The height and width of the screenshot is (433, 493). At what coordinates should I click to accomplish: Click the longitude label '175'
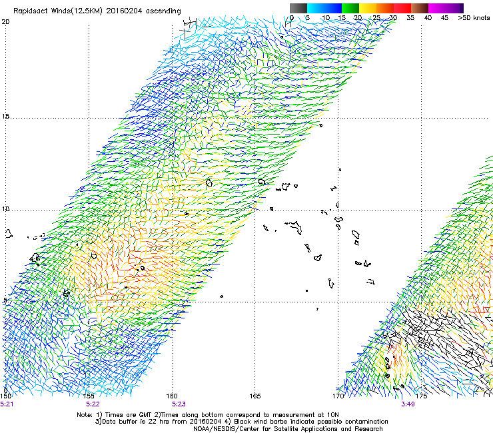point(421,396)
